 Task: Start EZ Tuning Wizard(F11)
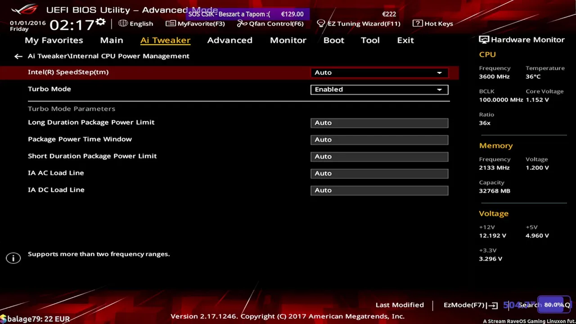tap(364, 23)
